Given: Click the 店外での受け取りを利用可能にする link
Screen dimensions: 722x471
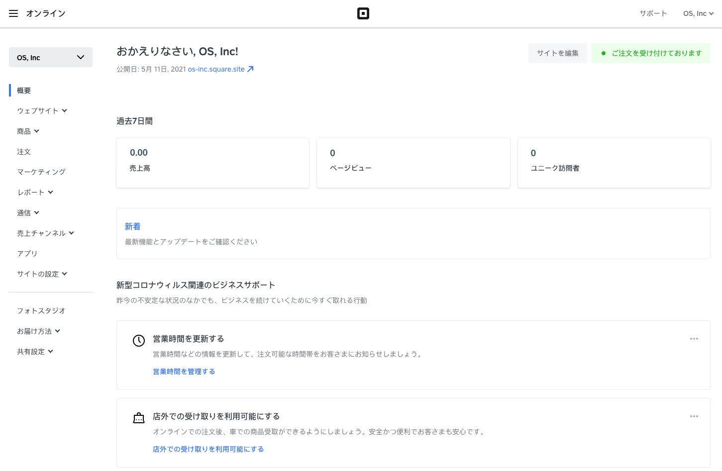Looking at the screenshot, I should [208, 449].
